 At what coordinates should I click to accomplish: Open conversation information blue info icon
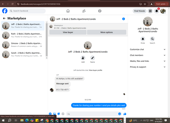[x=123, y=19]
